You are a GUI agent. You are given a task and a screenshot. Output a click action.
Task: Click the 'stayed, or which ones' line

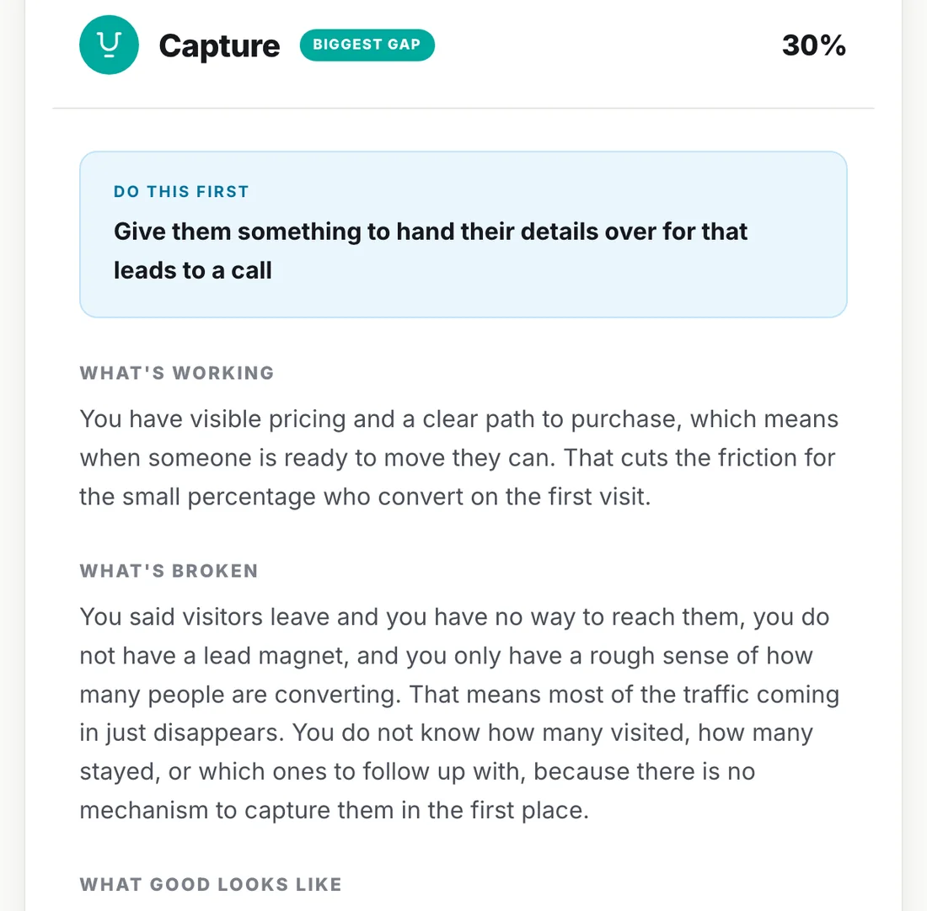click(x=417, y=771)
